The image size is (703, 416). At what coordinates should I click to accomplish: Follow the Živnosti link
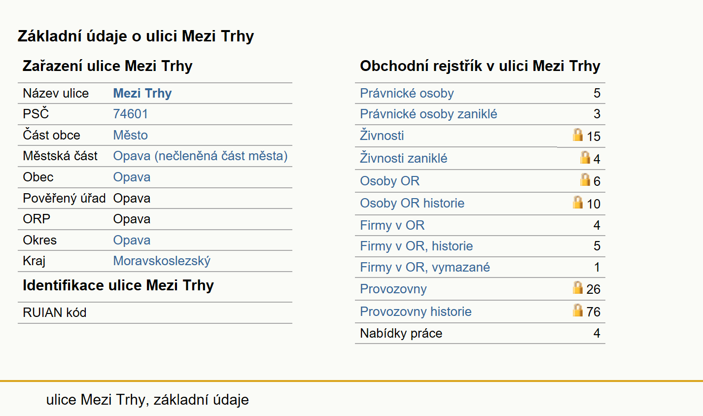382,136
